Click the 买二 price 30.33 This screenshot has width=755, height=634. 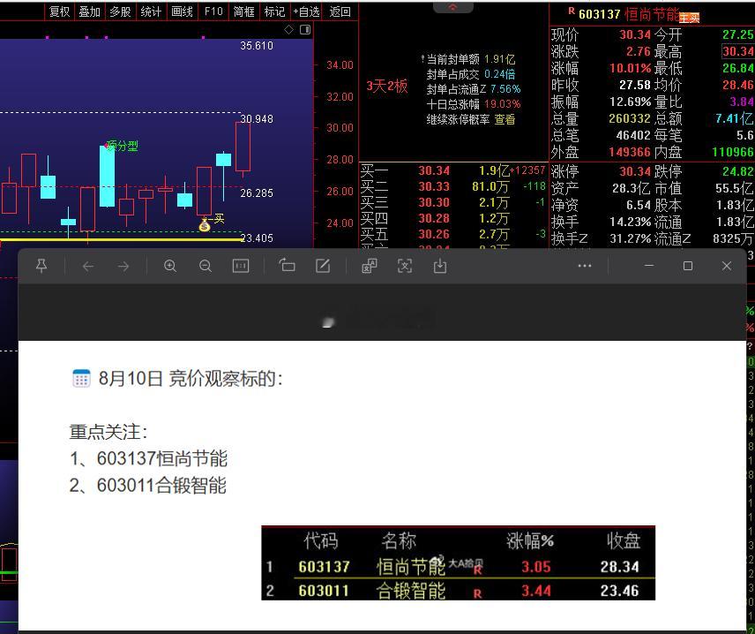[x=434, y=186]
